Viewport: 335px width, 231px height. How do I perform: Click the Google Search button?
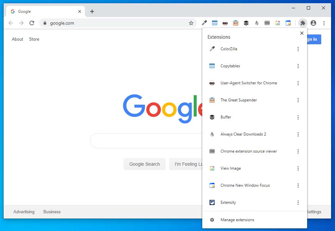(145, 164)
